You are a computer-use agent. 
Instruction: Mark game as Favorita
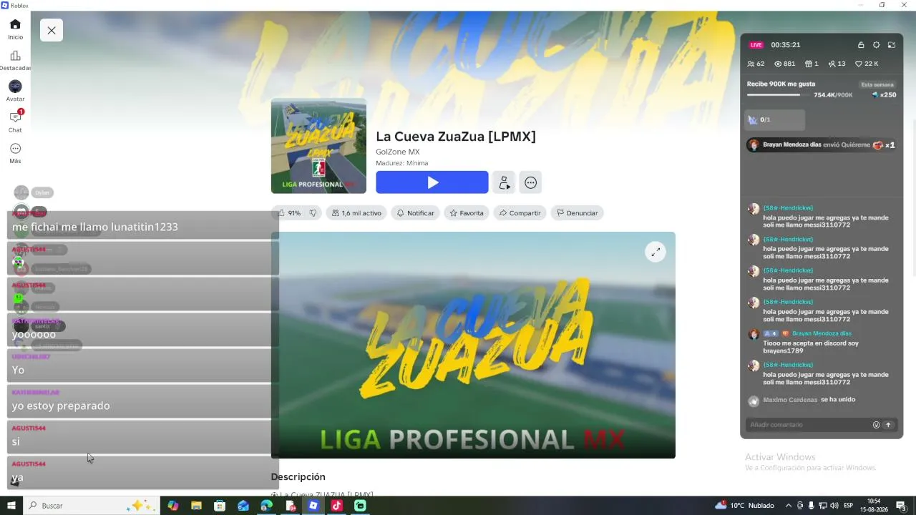(466, 213)
